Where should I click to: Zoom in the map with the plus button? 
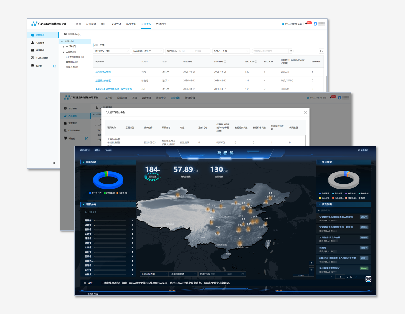(x=311, y=270)
